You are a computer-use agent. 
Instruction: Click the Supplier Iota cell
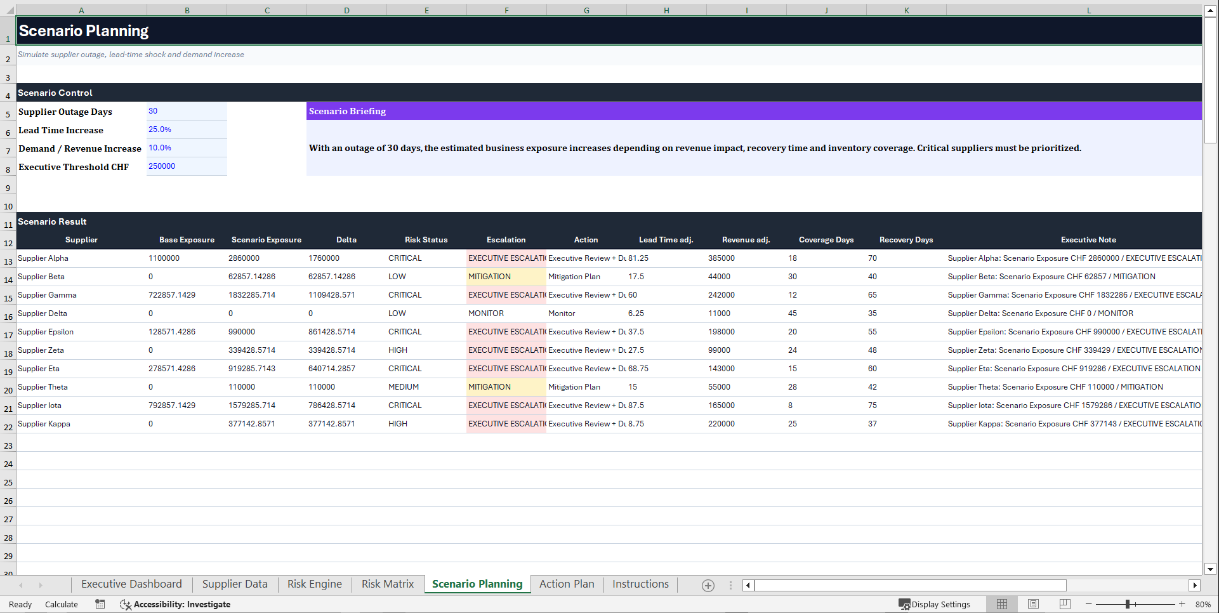(x=81, y=405)
